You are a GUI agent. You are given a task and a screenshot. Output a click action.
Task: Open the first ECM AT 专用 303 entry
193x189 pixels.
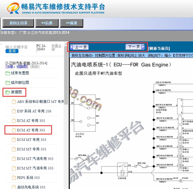31,121
